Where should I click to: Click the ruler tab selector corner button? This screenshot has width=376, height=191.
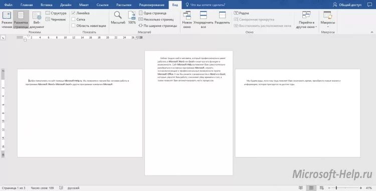(x=3, y=37)
